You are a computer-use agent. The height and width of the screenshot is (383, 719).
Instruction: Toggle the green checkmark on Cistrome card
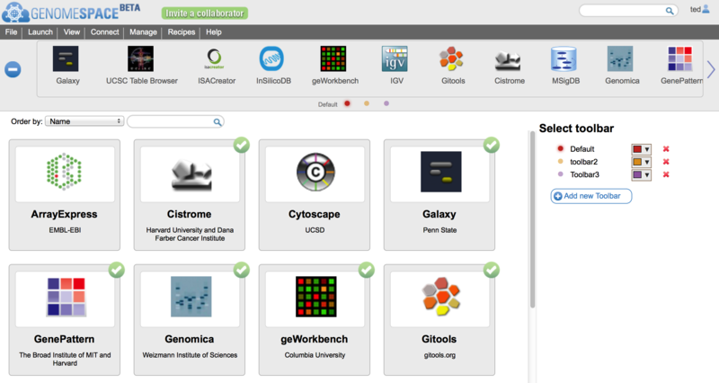coord(240,145)
